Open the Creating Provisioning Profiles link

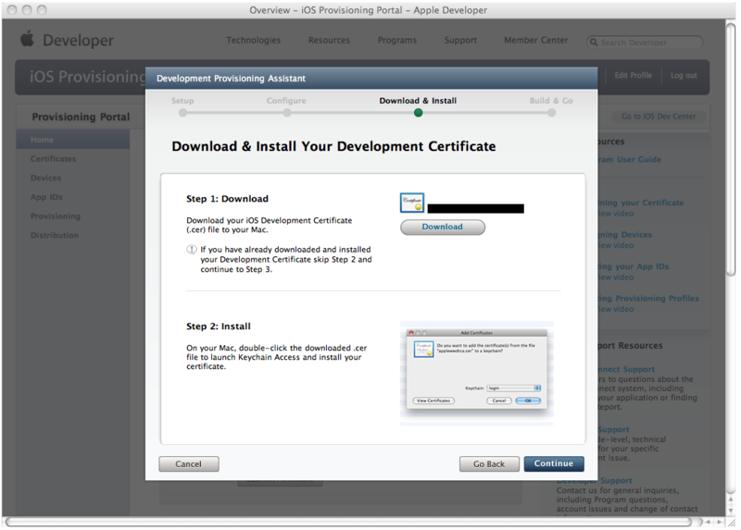click(648, 298)
